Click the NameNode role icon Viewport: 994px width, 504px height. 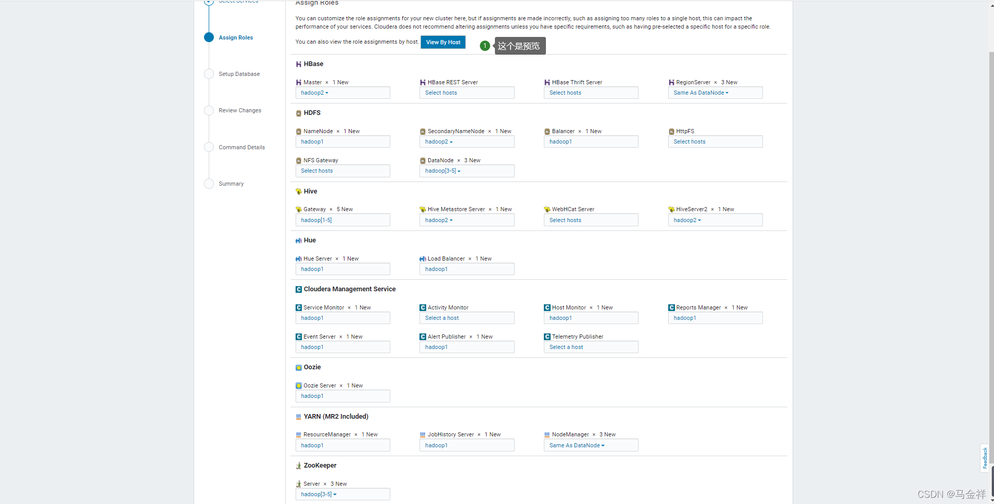pyautogui.click(x=299, y=132)
